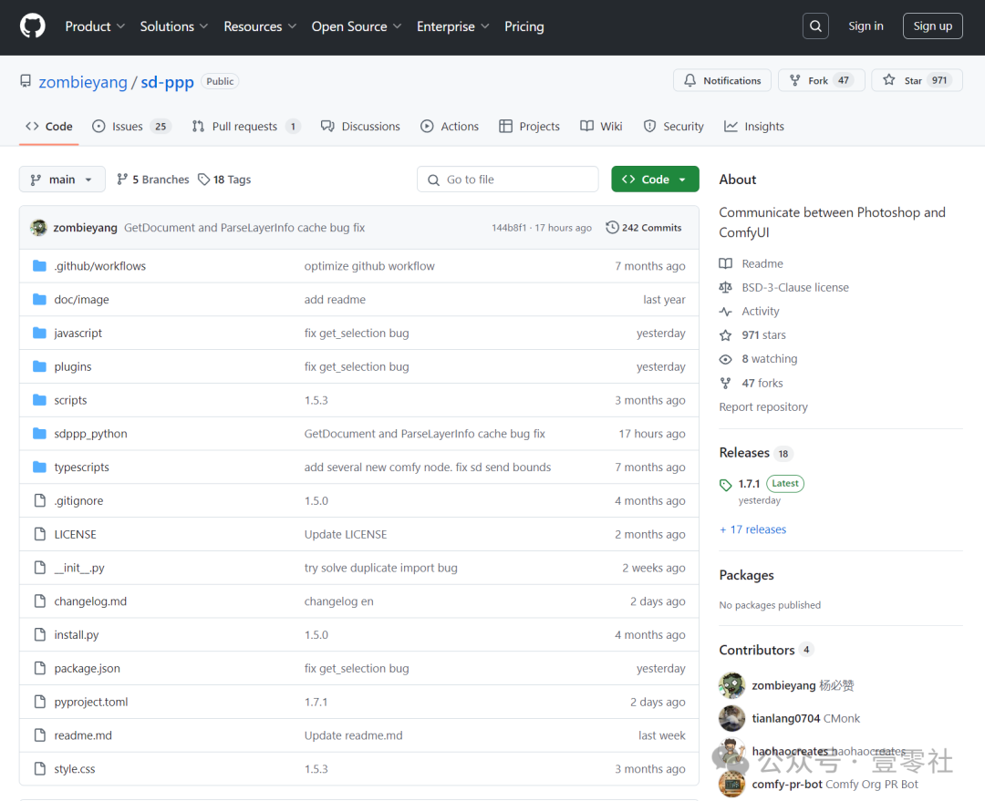The height and width of the screenshot is (801, 985).
Task: Open the Contributors heading link
Action: pyautogui.click(x=757, y=650)
